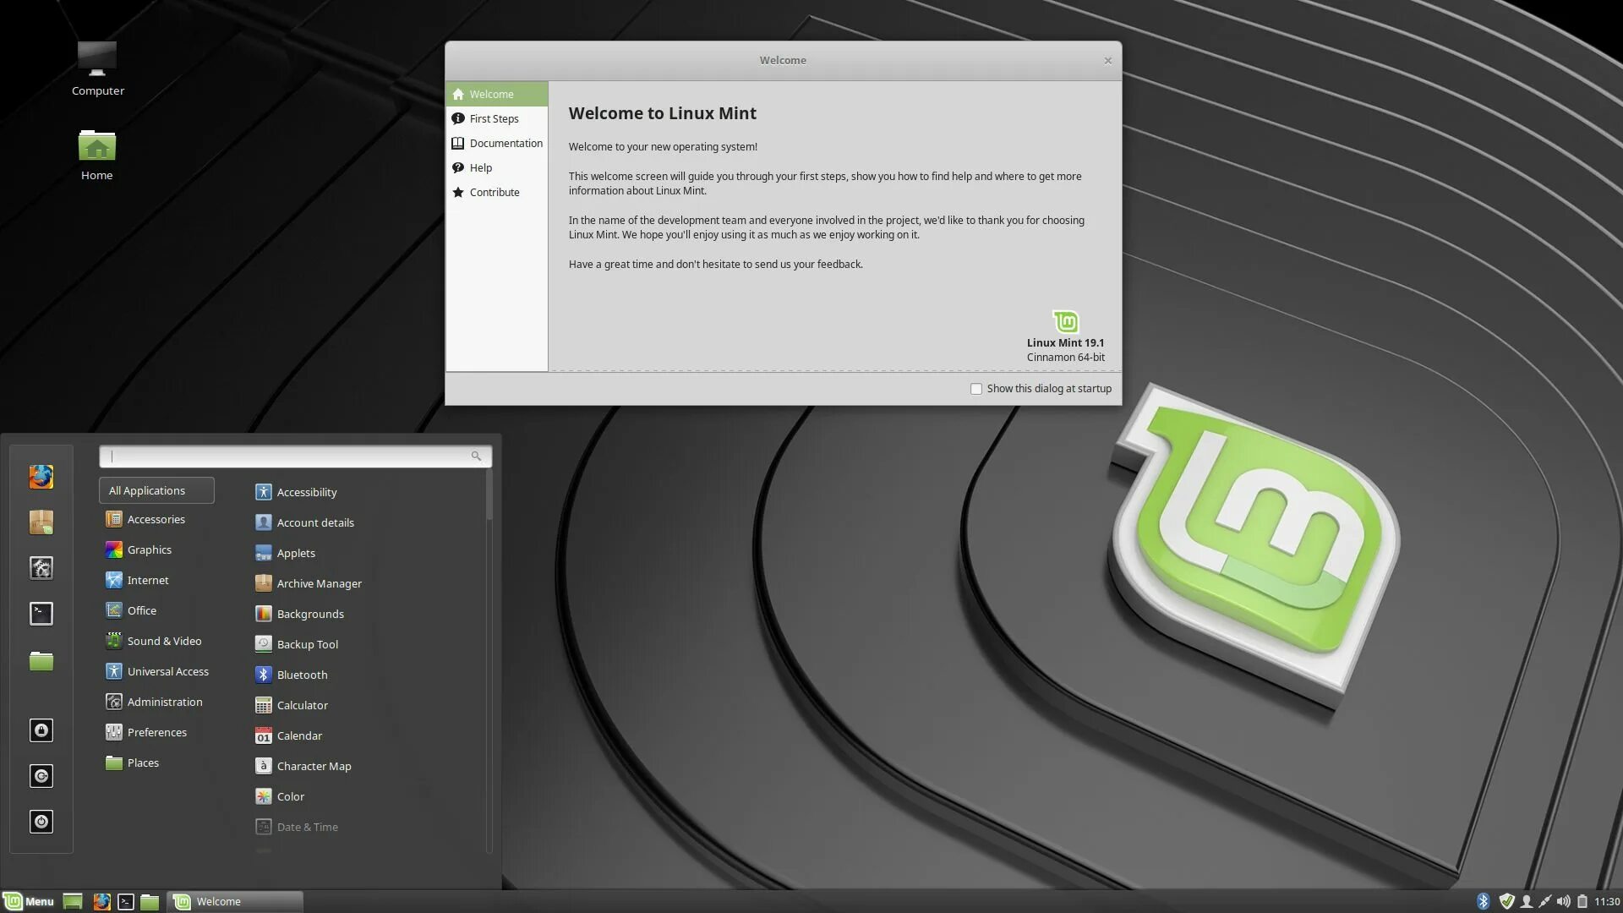Open Firefox from the menu favorites sidebar
Screen dimensions: 1623x913
41,477
